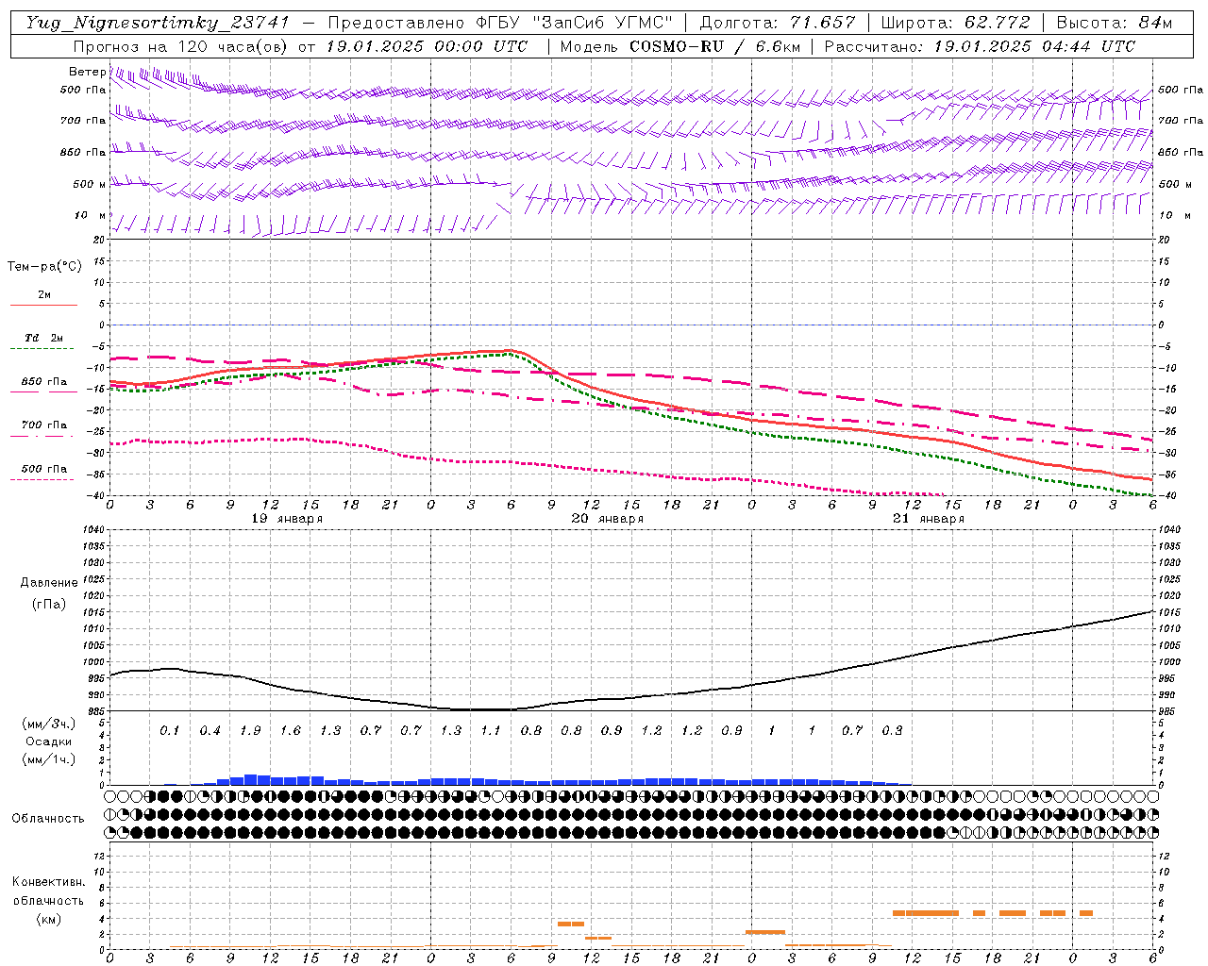Click the station title Yug_Nignesortimky_23741
This screenshot has height=966, width=1208.
point(157,23)
